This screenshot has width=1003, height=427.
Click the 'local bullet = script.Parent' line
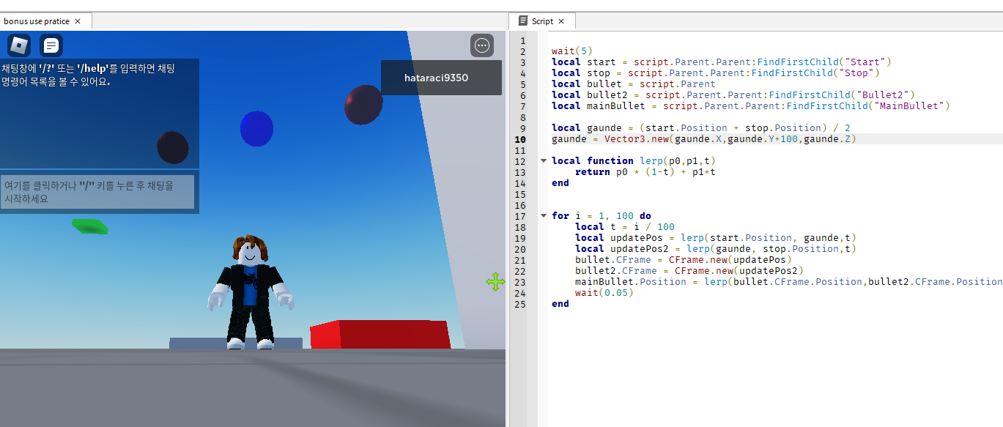click(634, 84)
